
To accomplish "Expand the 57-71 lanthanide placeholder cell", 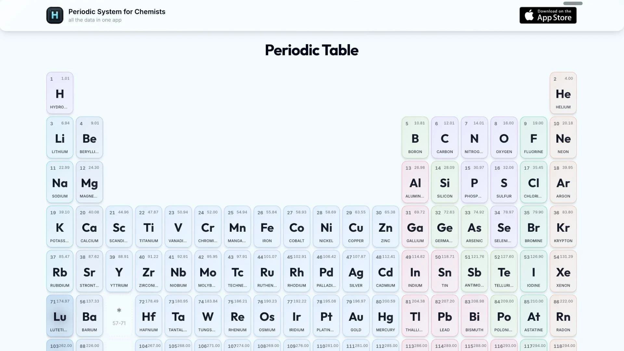I will click(119, 316).
